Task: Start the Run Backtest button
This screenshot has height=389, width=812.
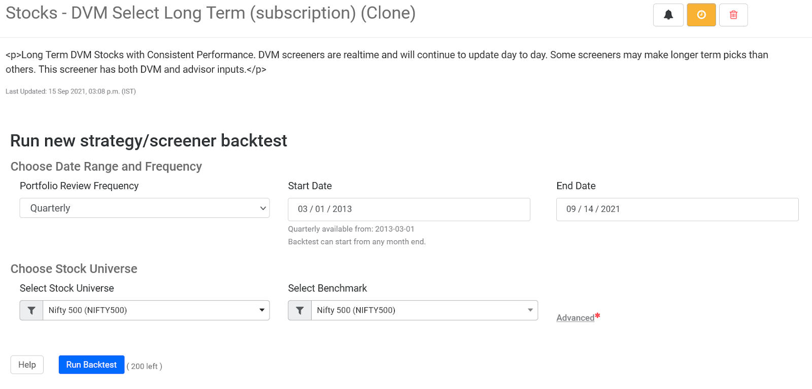Action: pos(91,365)
